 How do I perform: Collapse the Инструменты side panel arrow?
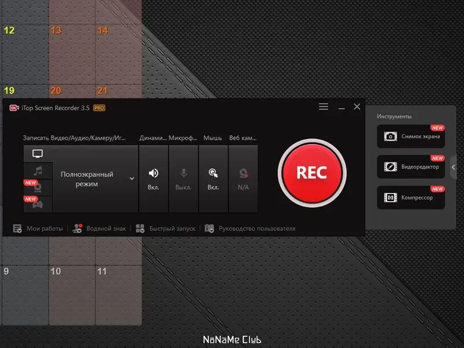click(454, 167)
